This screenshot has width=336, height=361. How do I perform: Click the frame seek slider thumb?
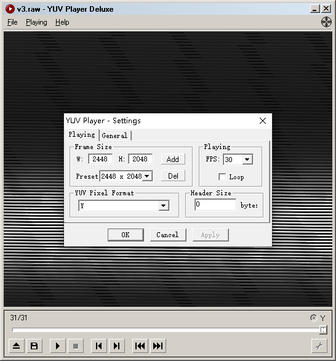323,330
